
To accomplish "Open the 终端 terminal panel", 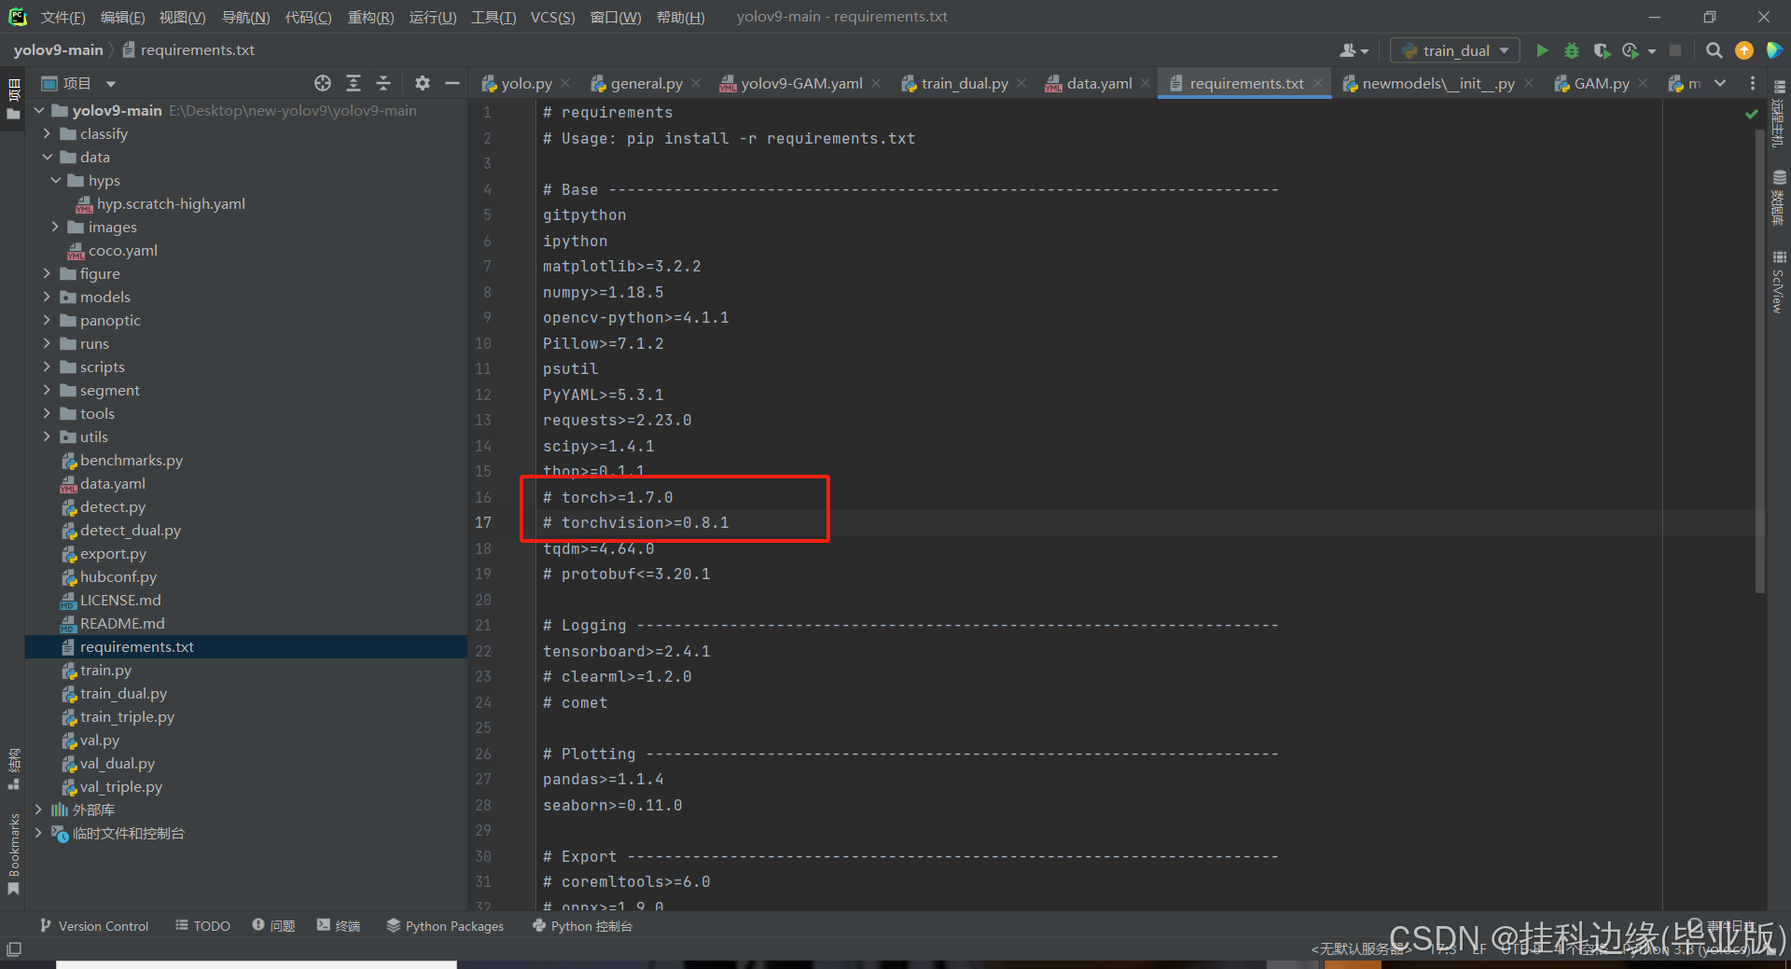I will click(x=339, y=926).
